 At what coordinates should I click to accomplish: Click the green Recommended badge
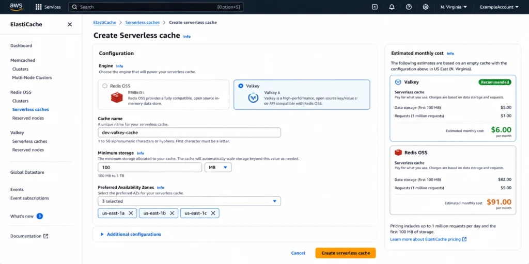pos(494,82)
